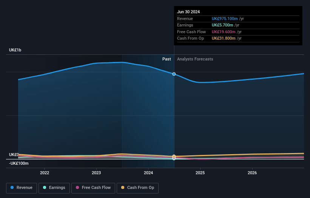Click the 2026 x-axis label
Image resolution: width=310 pixels, height=198 pixels.
[x=252, y=173]
